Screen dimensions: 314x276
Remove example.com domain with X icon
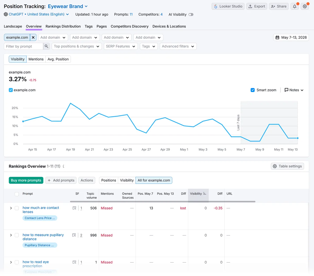pos(33,37)
